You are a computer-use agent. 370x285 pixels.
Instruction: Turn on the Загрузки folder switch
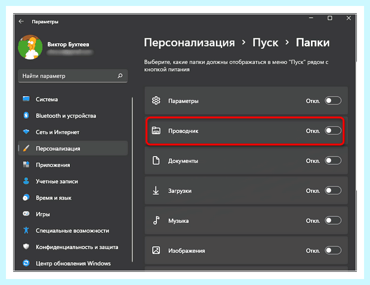pos(333,191)
